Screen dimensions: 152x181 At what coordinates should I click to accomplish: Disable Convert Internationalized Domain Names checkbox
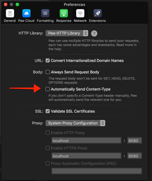point(48,60)
